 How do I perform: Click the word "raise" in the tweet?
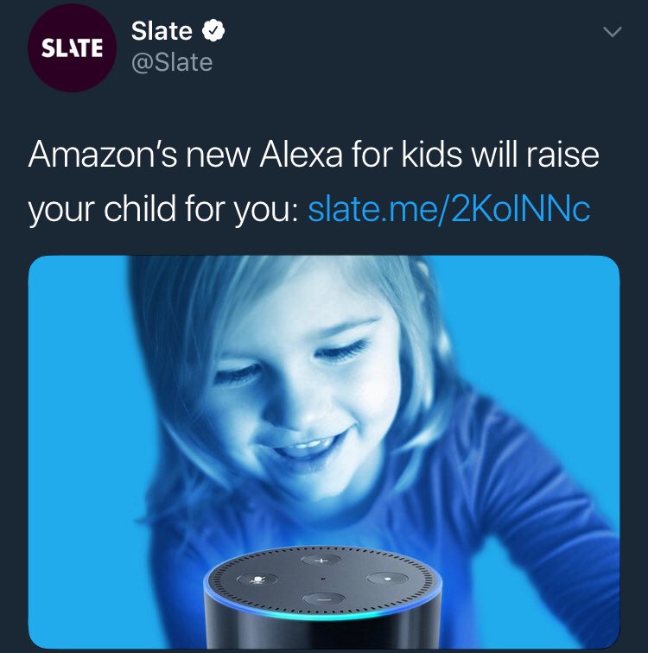pos(562,155)
